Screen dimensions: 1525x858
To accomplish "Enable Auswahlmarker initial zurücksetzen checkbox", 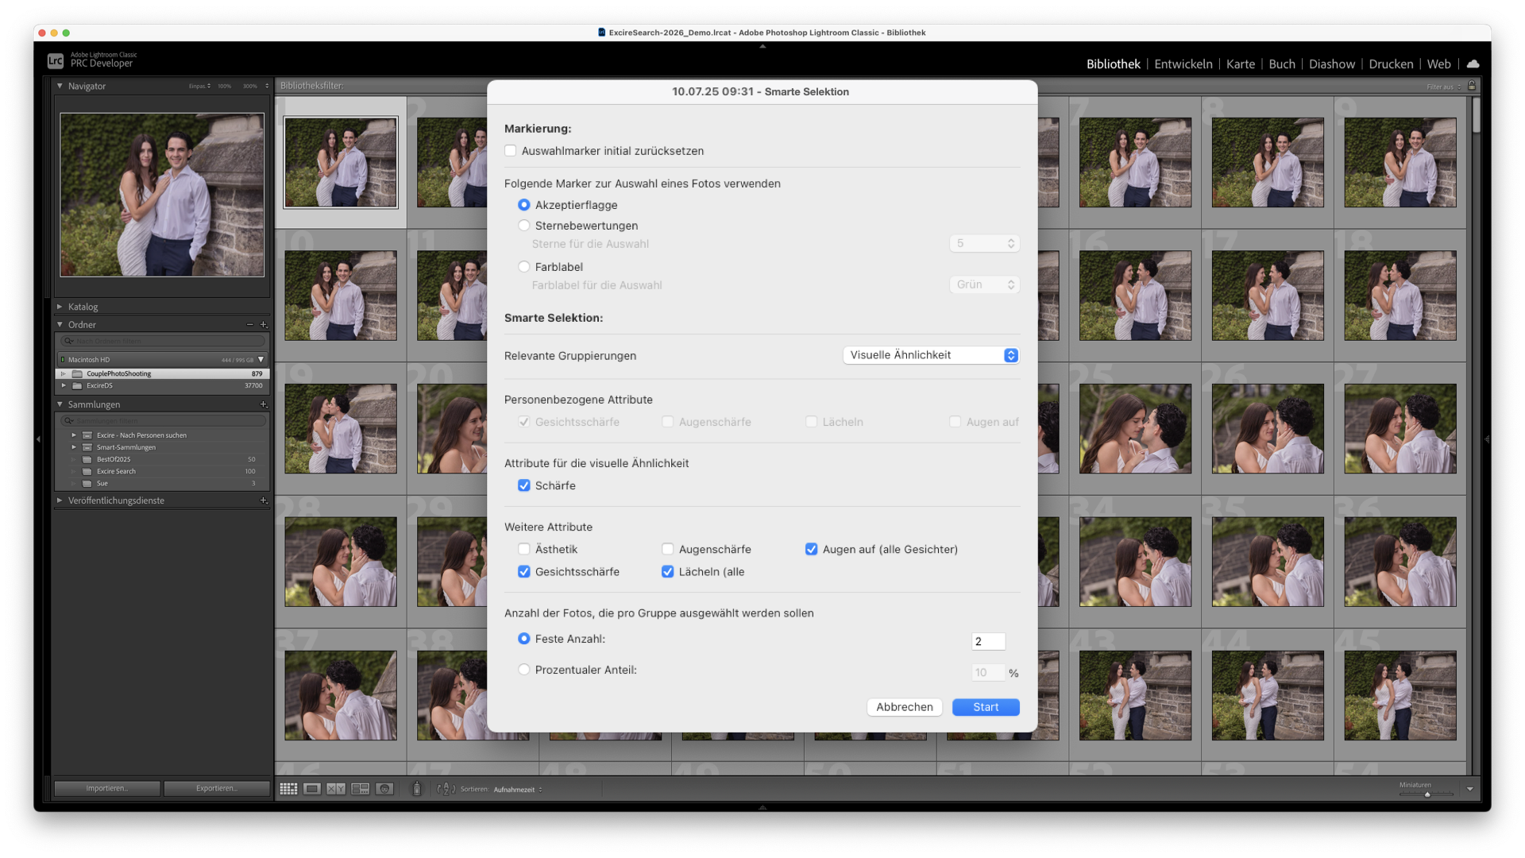I will click(511, 151).
